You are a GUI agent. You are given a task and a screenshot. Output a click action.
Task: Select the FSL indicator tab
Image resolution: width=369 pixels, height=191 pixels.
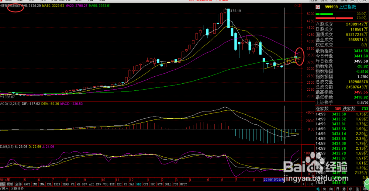(x=49, y=184)
